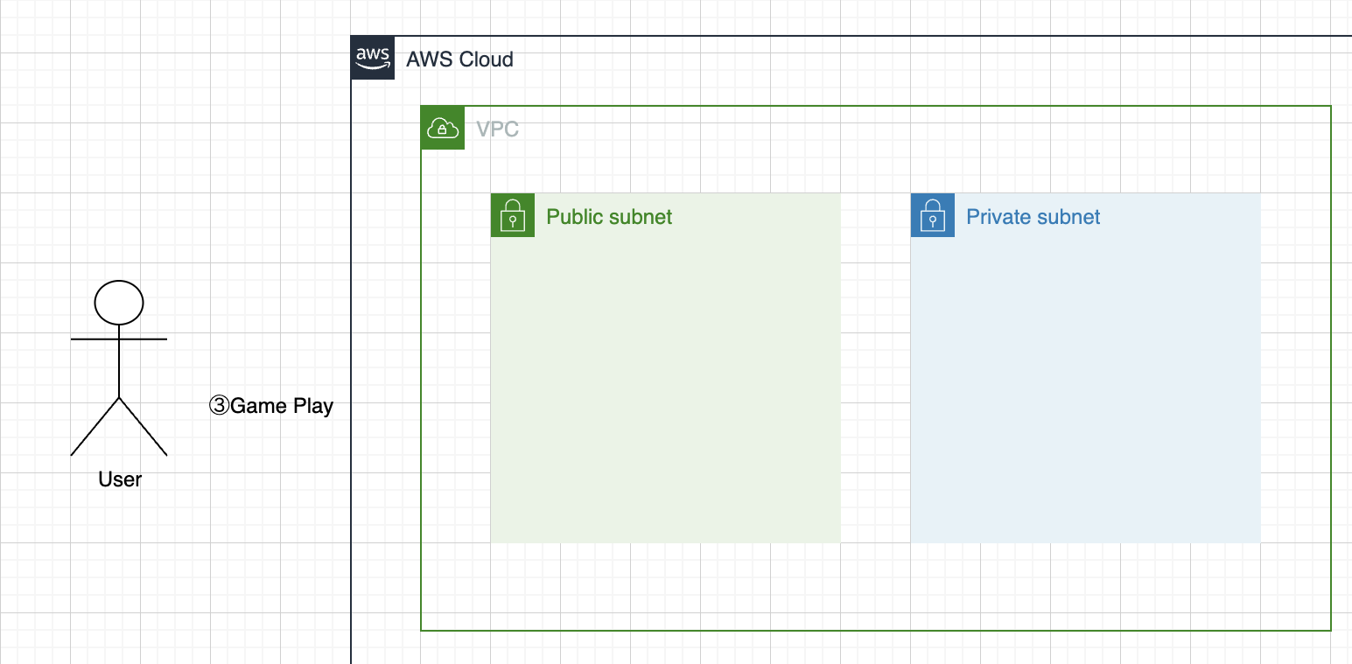The image size is (1352, 664).
Task: Click the VPC container's bottom green border
Action: [x=875, y=630]
